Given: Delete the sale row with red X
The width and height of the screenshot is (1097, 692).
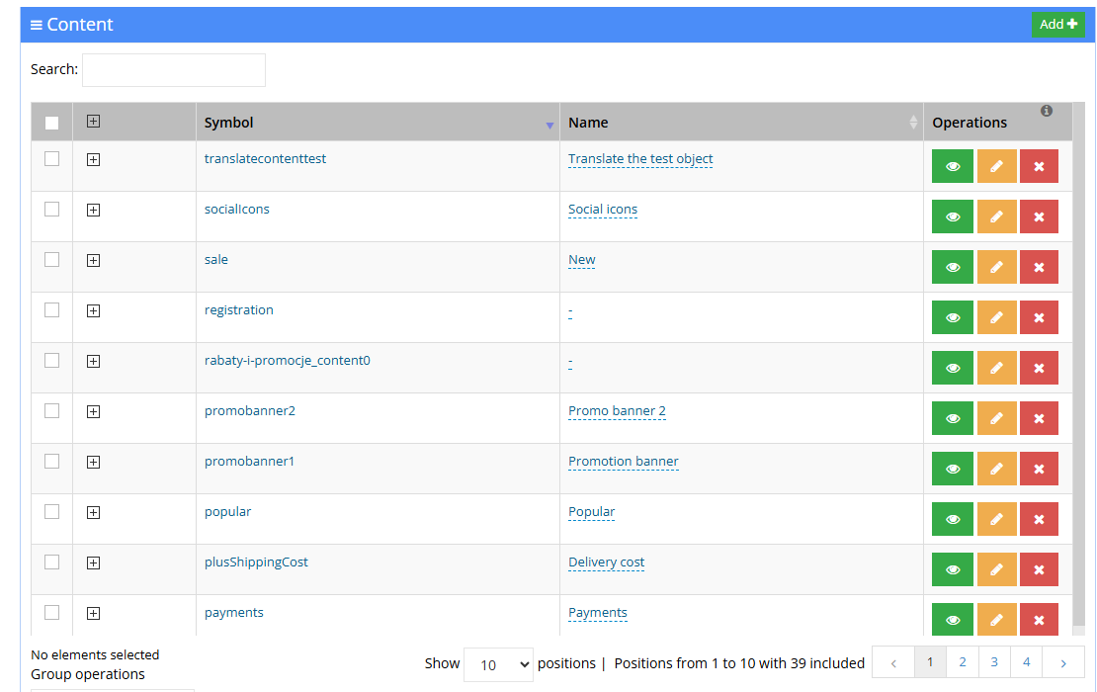Looking at the screenshot, I should (1039, 267).
